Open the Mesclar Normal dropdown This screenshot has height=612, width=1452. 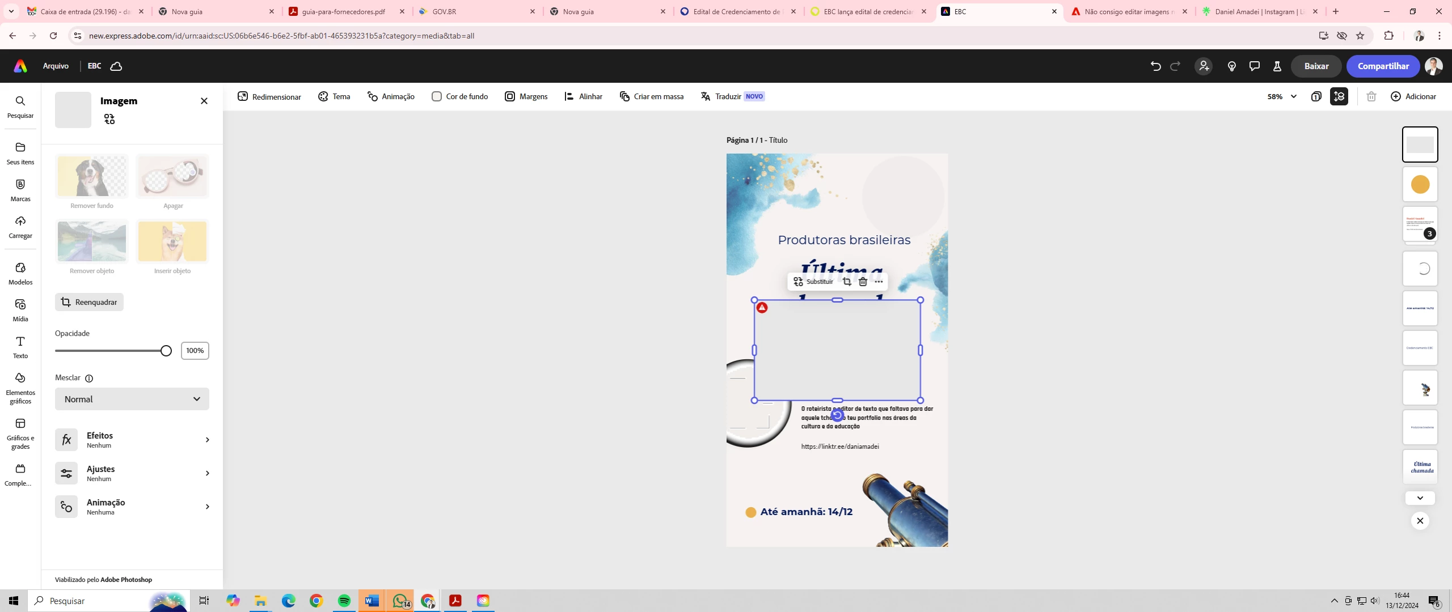click(132, 399)
